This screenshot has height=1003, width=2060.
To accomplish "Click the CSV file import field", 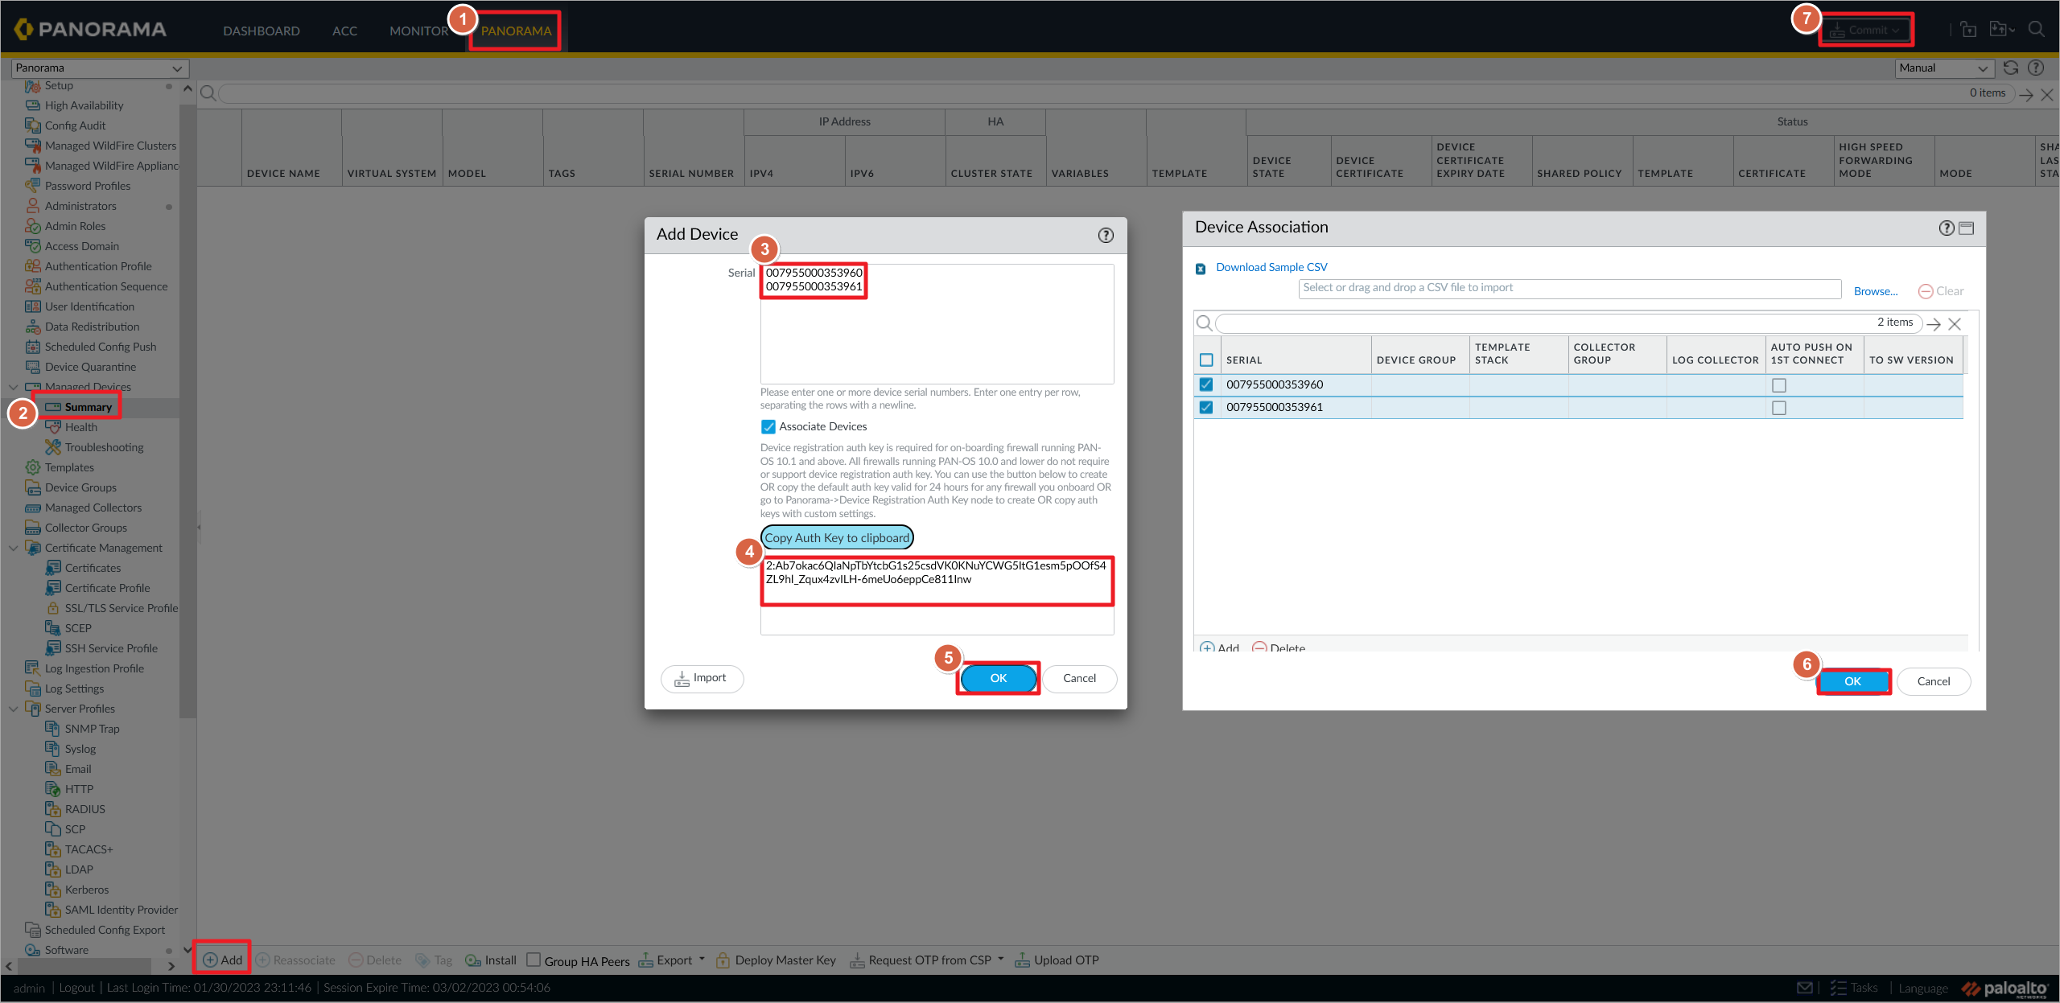I will click(x=1570, y=288).
